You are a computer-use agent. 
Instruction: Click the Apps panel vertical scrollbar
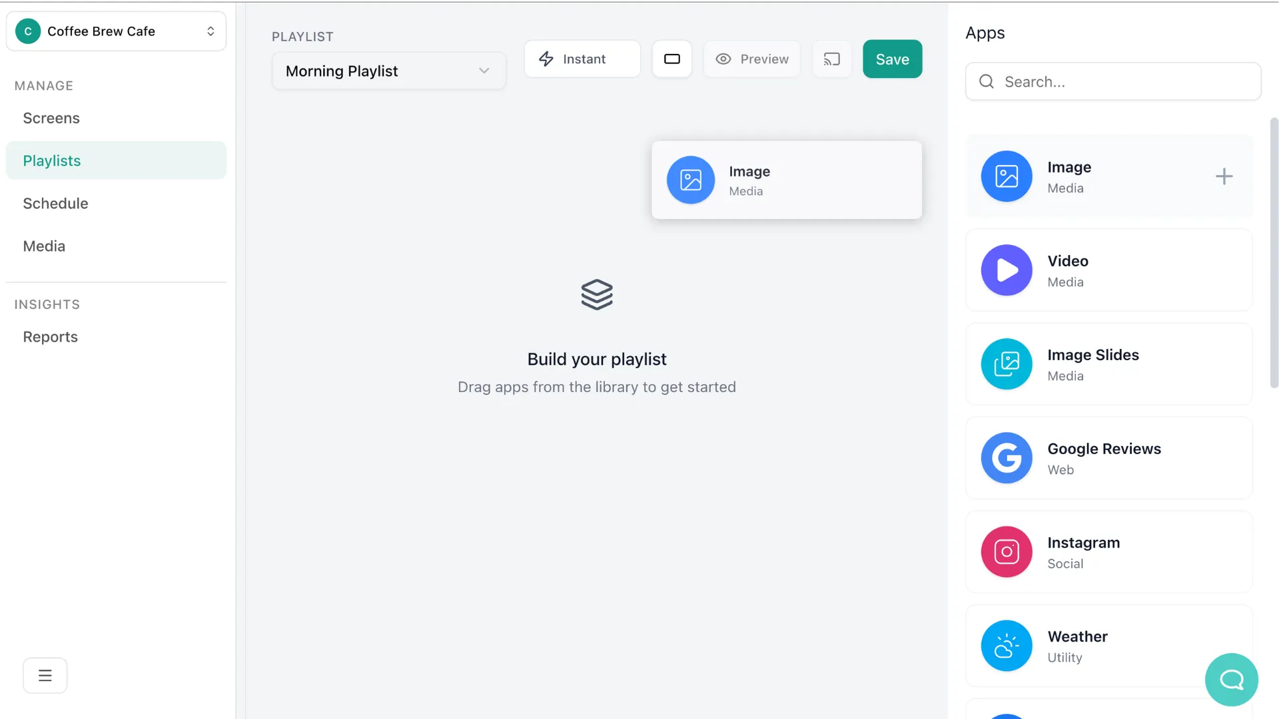coord(1274,253)
